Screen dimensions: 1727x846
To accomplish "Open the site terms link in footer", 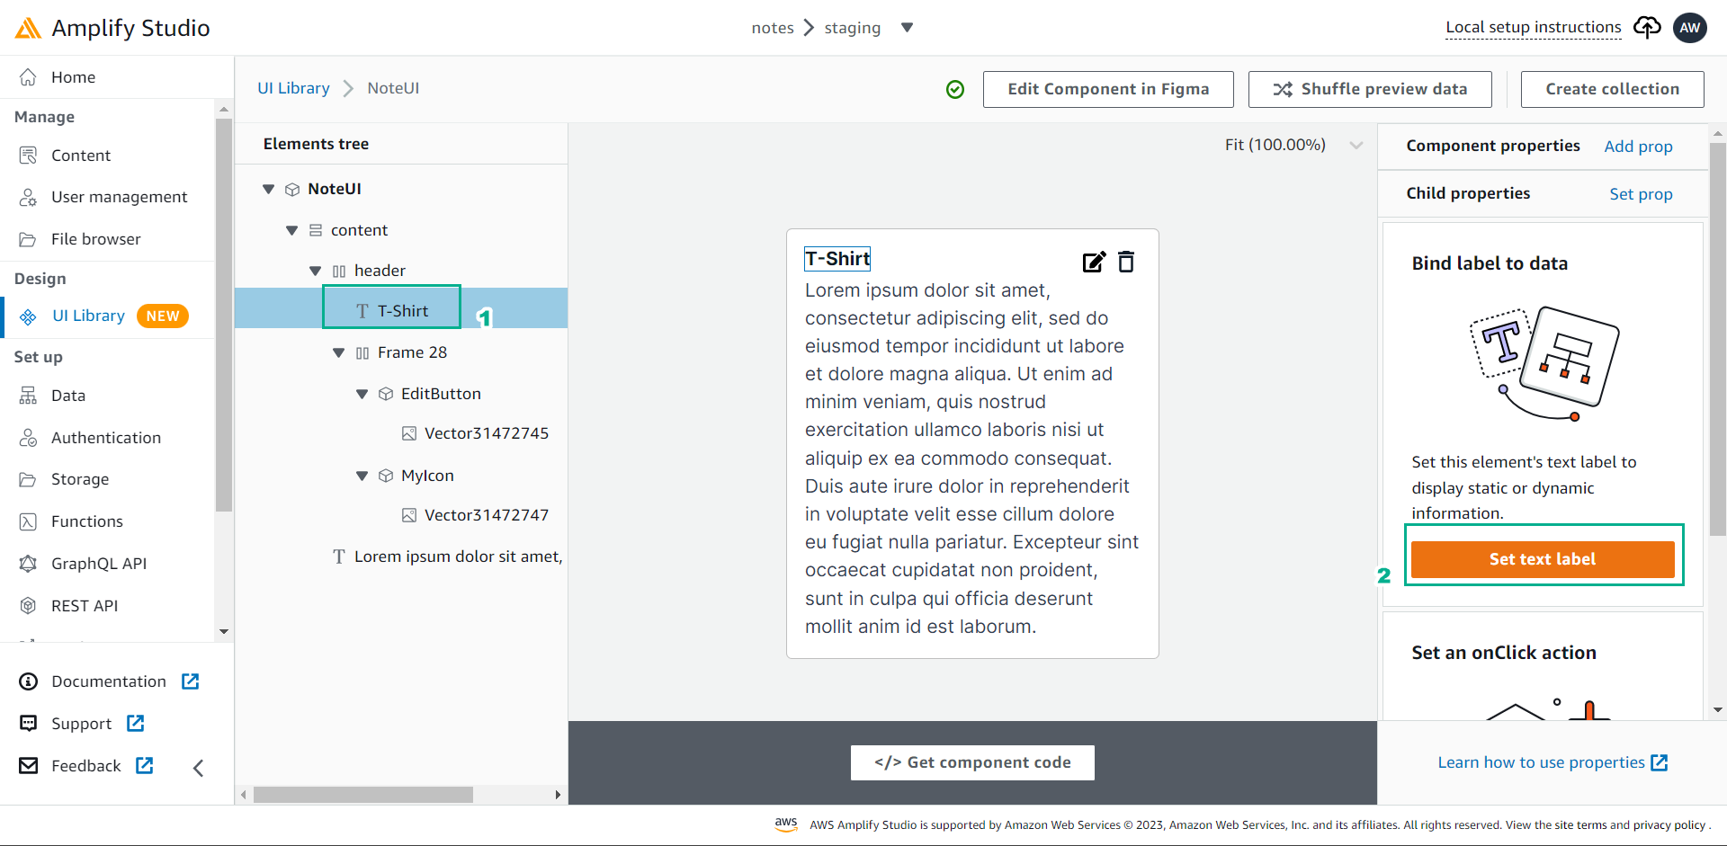I will (1580, 824).
